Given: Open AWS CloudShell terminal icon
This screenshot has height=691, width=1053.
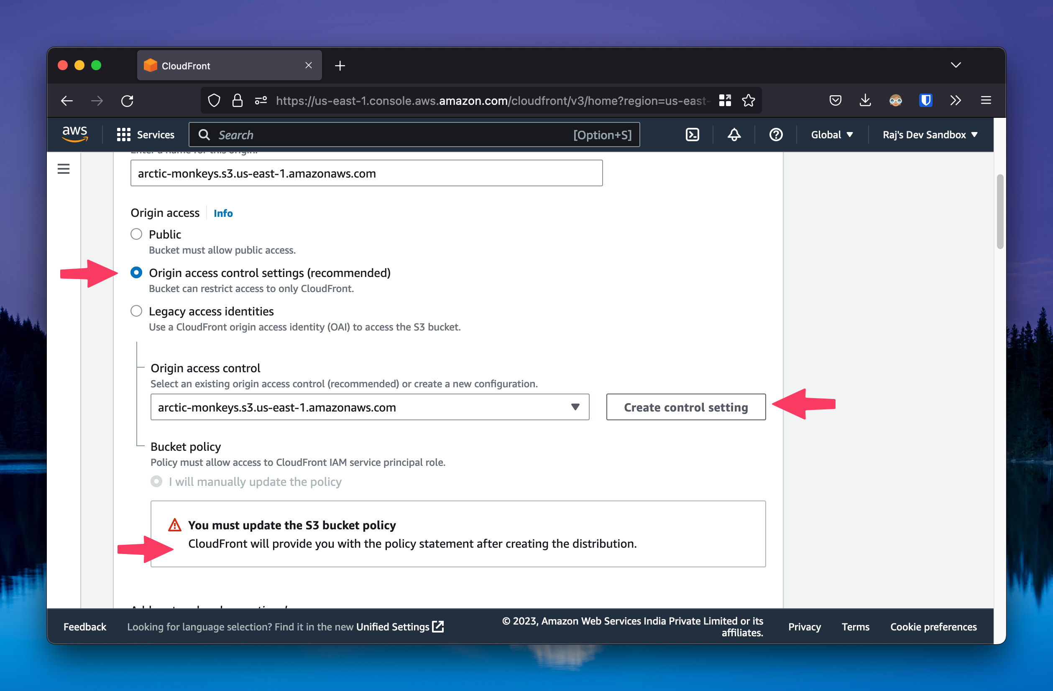Looking at the screenshot, I should 692,135.
